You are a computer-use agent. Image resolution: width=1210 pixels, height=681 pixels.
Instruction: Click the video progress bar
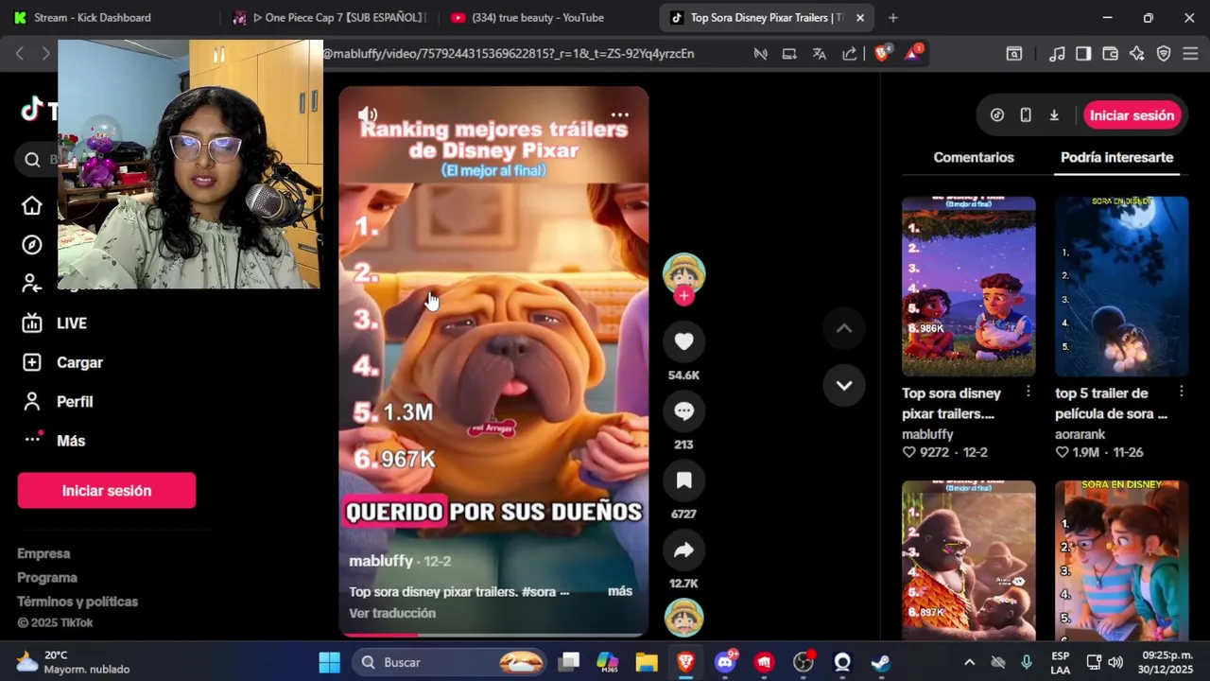point(493,635)
